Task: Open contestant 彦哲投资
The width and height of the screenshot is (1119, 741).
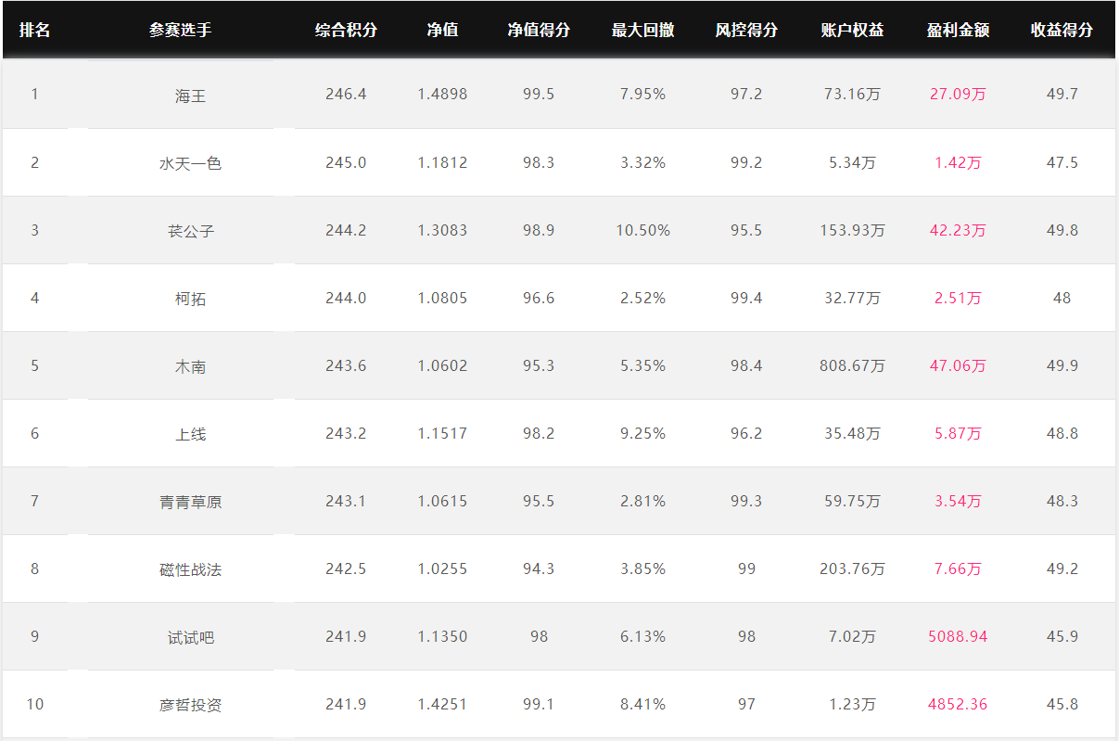Action: (x=190, y=705)
